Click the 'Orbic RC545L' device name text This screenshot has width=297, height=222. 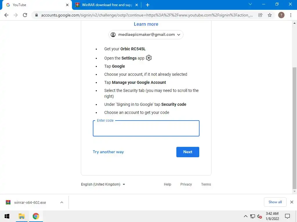coord(133,49)
